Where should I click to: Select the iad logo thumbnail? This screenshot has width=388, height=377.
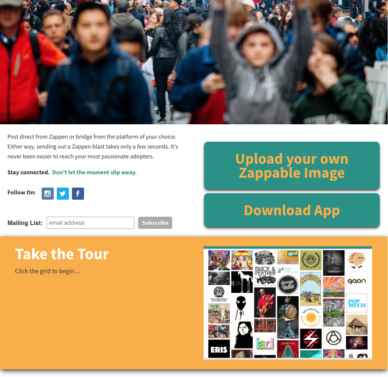265,344
